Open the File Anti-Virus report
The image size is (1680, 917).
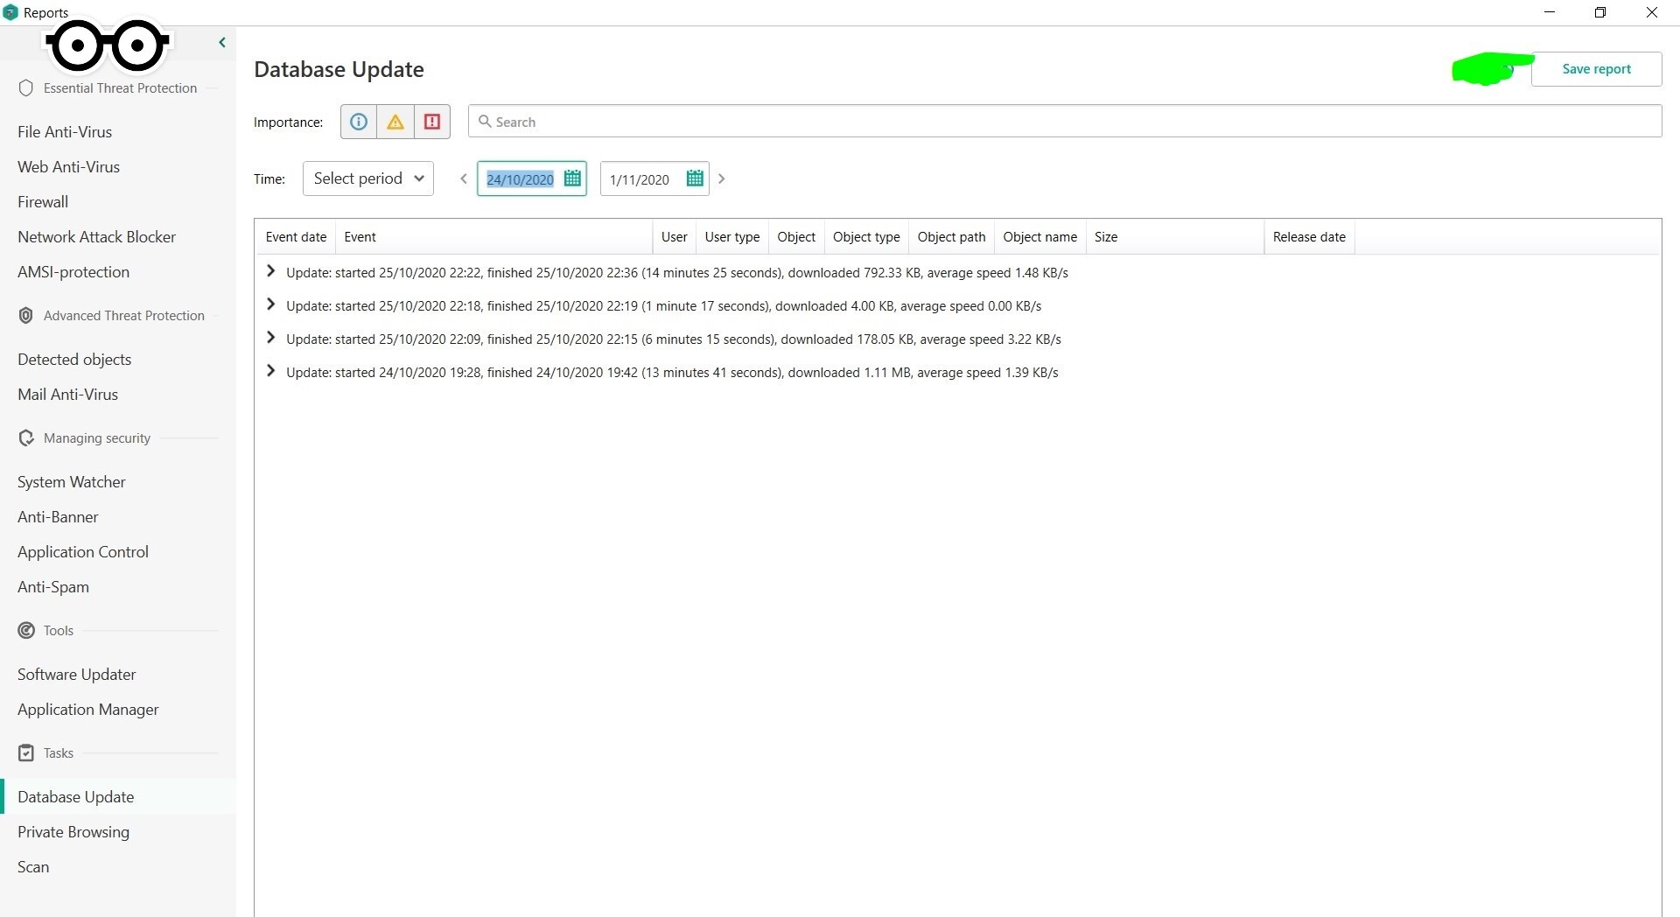tap(65, 132)
